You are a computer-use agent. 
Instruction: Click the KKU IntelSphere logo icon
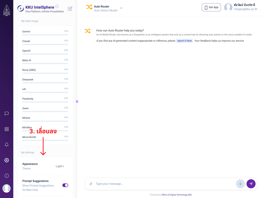pyautogui.click(x=21, y=9)
